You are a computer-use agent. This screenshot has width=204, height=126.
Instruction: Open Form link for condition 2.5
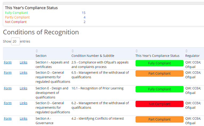(x=8, y=62)
